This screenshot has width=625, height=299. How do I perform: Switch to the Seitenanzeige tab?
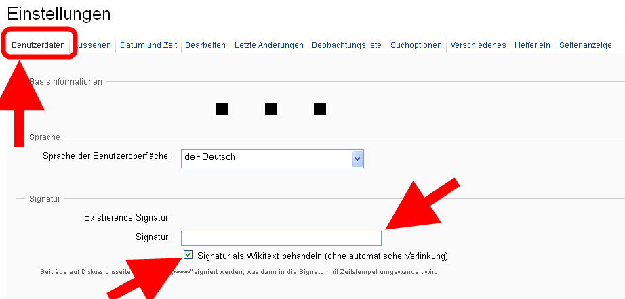pos(586,45)
